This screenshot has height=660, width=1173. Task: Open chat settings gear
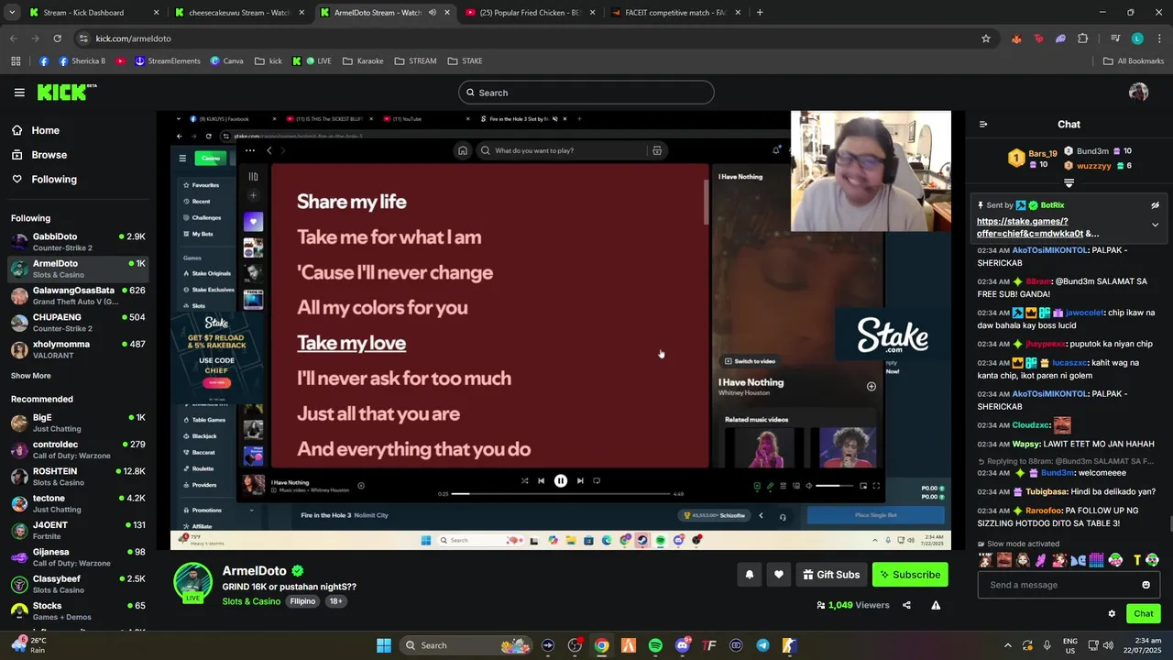click(x=1112, y=614)
